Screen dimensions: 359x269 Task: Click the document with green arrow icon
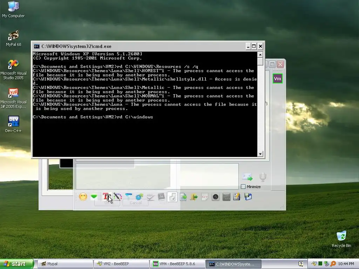point(183,197)
